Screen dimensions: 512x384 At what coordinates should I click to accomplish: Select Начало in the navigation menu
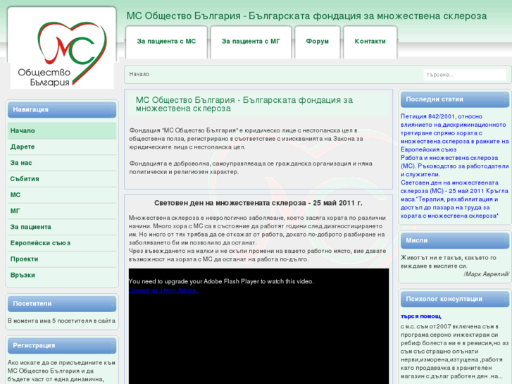point(62,131)
